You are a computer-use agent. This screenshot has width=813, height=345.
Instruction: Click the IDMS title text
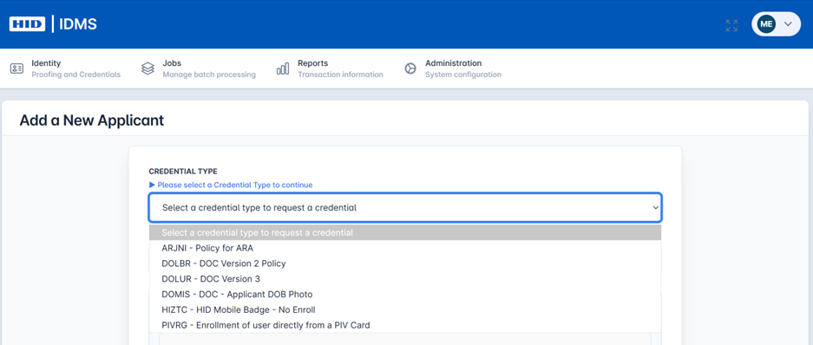tap(78, 23)
